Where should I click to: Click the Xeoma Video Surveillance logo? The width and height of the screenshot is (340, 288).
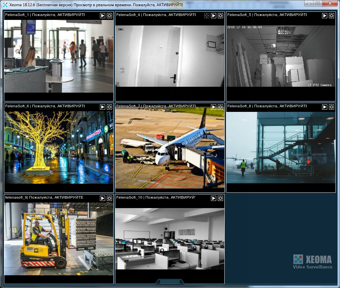point(313,262)
